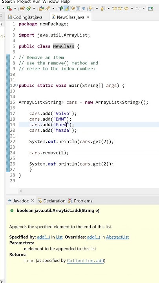This screenshot has height=283, width=159.
Task: Click the editor horizontal scrollbar left arrow
Action: tap(21, 191)
